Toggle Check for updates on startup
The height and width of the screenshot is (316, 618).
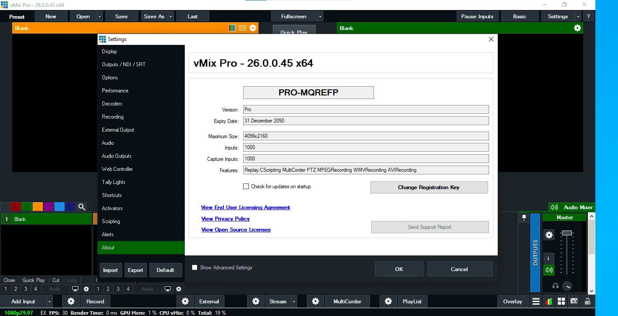[246, 187]
